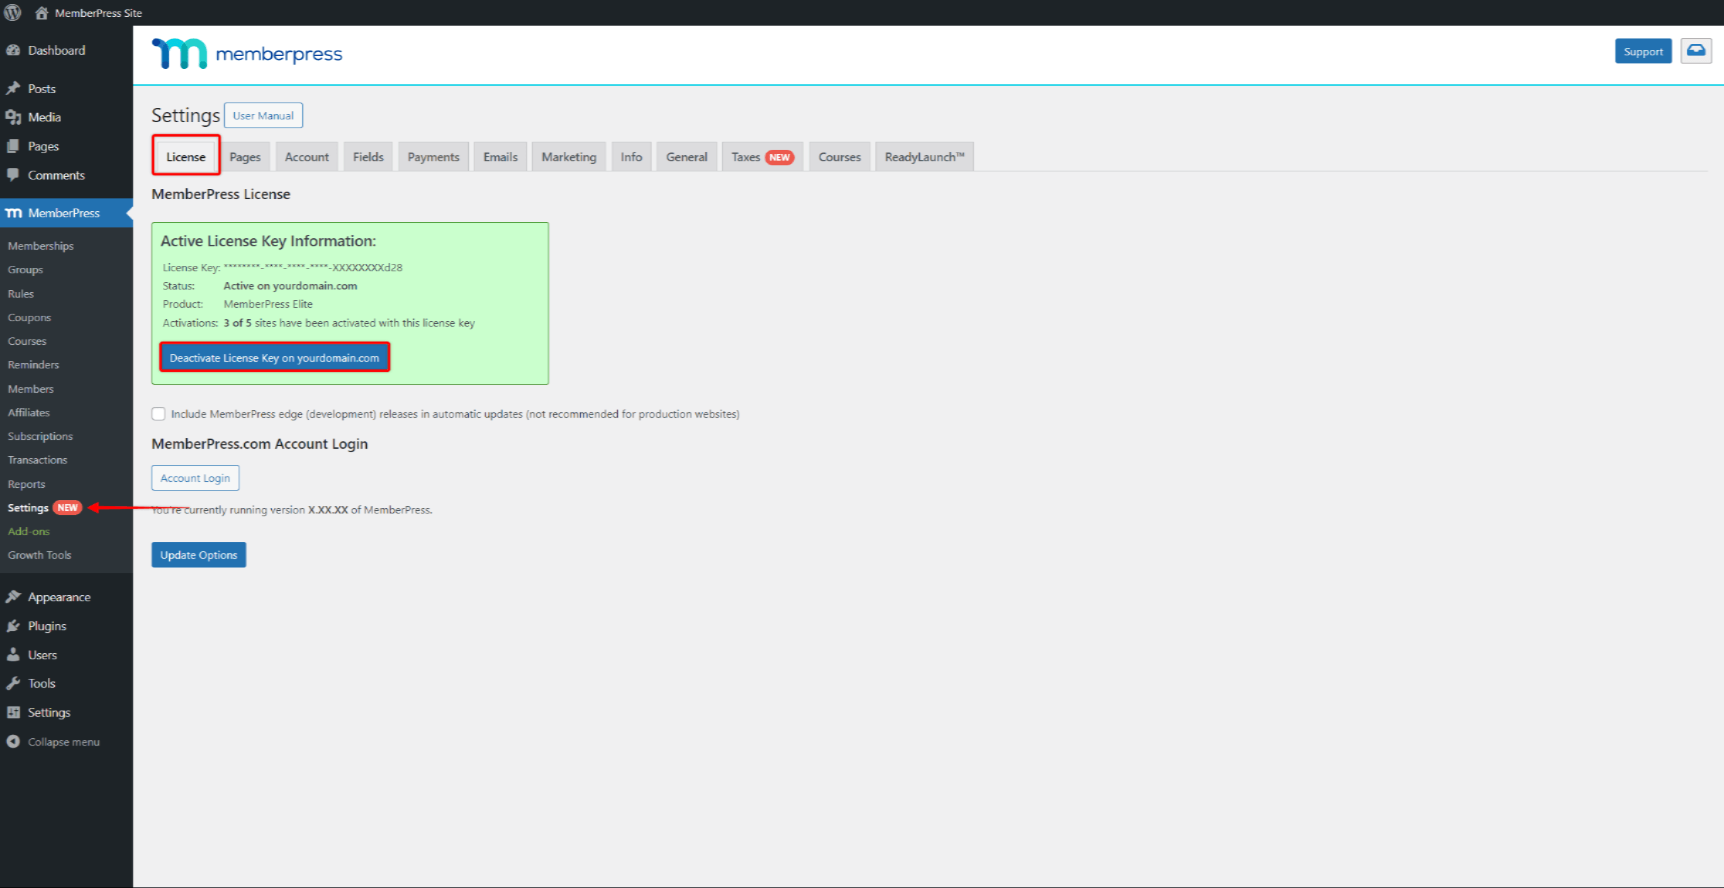Open the User Manual button
1724x888 pixels.
pyautogui.click(x=263, y=115)
